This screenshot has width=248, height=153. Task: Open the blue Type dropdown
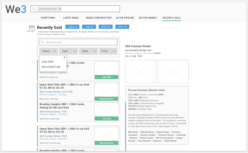(89, 27)
